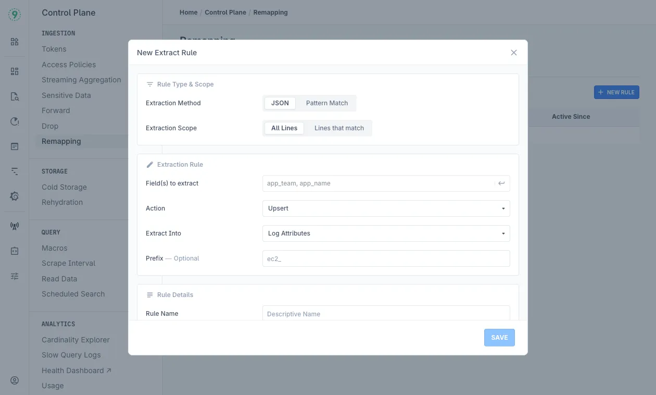The height and width of the screenshot is (395, 656).
Task: Expand the Extract Into Log Attributes dropdown
Action: tap(386, 233)
